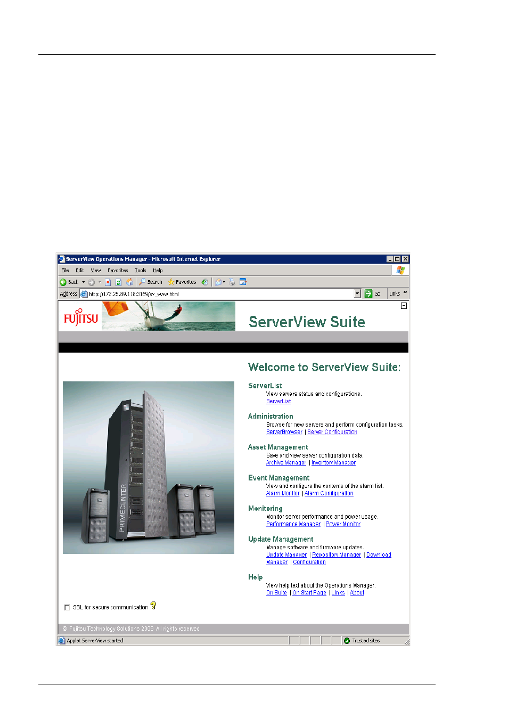The image size is (508, 718).
Task: Click the yellow SSL help question icon
Action: 153,606
